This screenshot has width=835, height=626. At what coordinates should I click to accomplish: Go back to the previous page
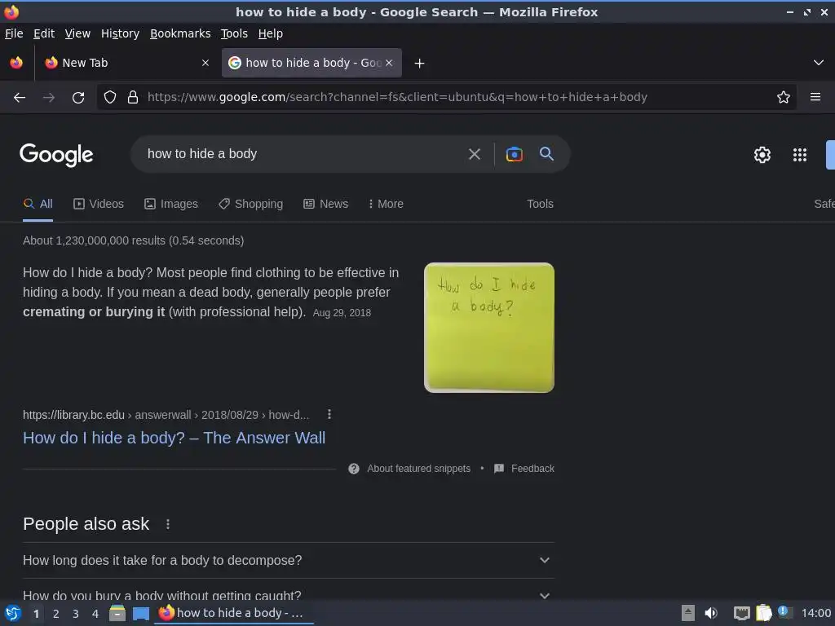[x=20, y=98]
